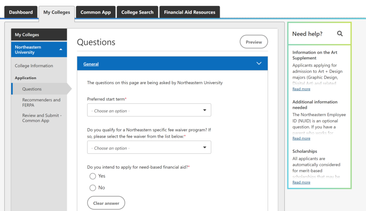This screenshot has height=211, width=366.
Task: Open Review and Submit - Common App
Action: tap(42, 118)
